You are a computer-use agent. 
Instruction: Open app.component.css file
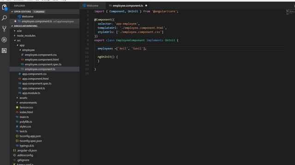[45, 74]
